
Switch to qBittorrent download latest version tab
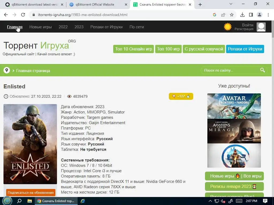(35, 5)
